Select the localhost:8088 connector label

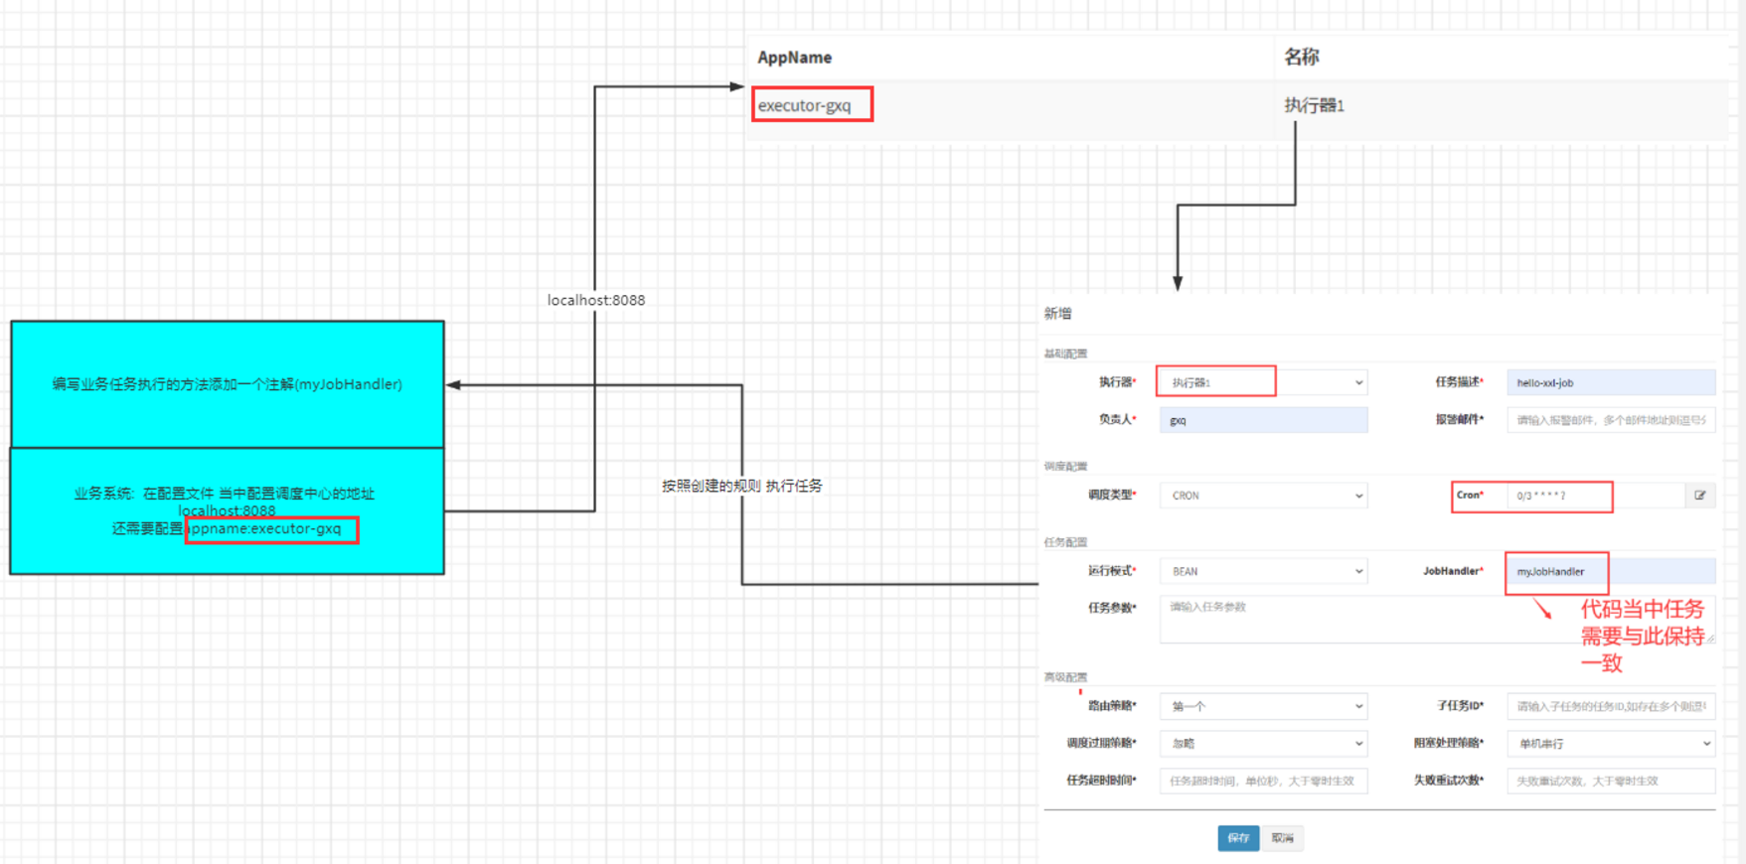(x=596, y=300)
